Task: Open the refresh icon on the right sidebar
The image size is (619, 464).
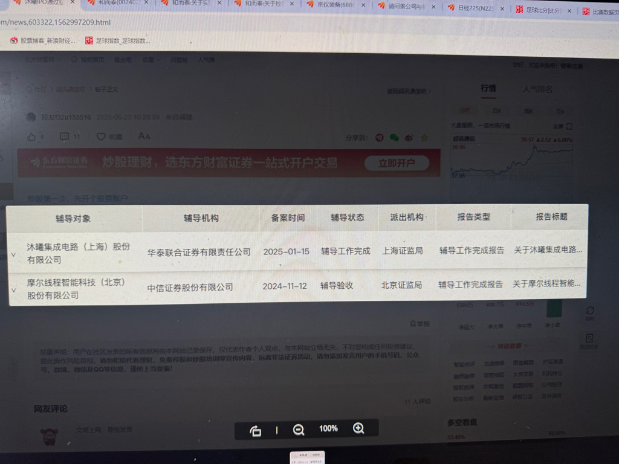Action: pyautogui.click(x=590, y=311)
